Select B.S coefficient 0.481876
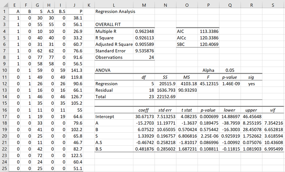This screenshot has width=285, height=172. 144,149
